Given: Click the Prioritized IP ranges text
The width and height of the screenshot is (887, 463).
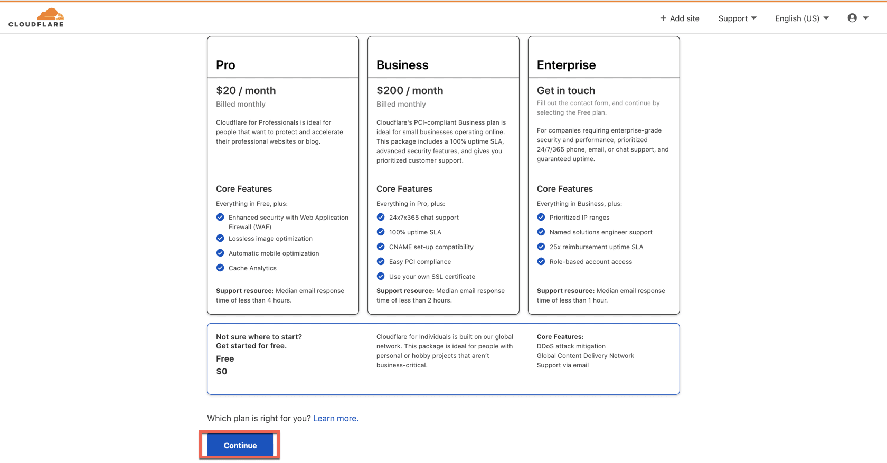Looking at the screenshot, I should (579, 218).
